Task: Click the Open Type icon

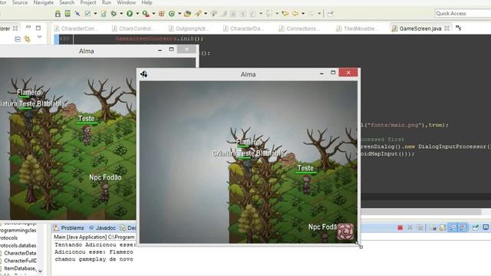Action: 187,14
